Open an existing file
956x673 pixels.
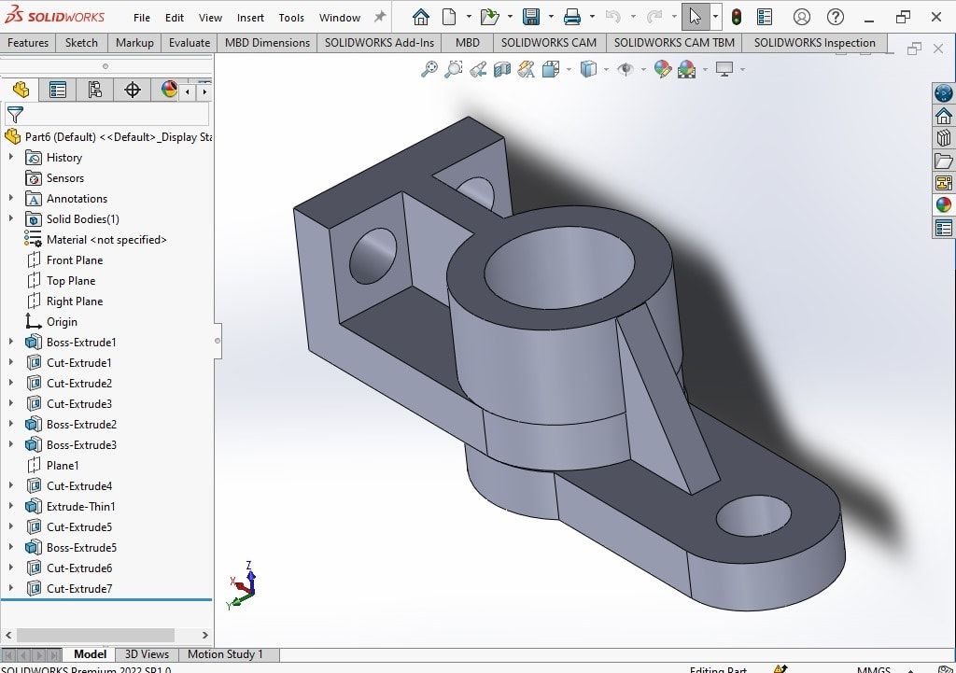point(489,17)
